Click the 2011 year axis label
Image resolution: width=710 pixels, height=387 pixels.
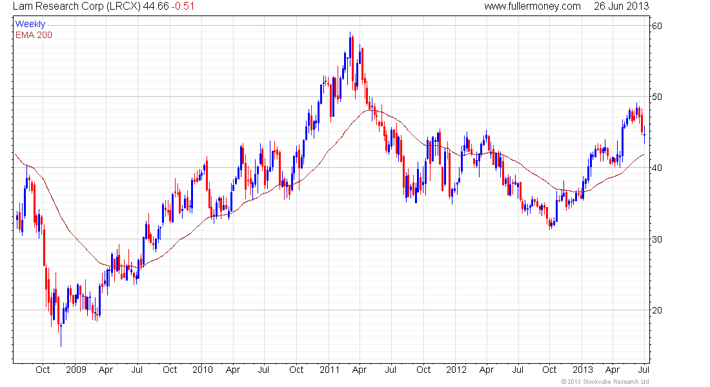click(x=329, y=370)
